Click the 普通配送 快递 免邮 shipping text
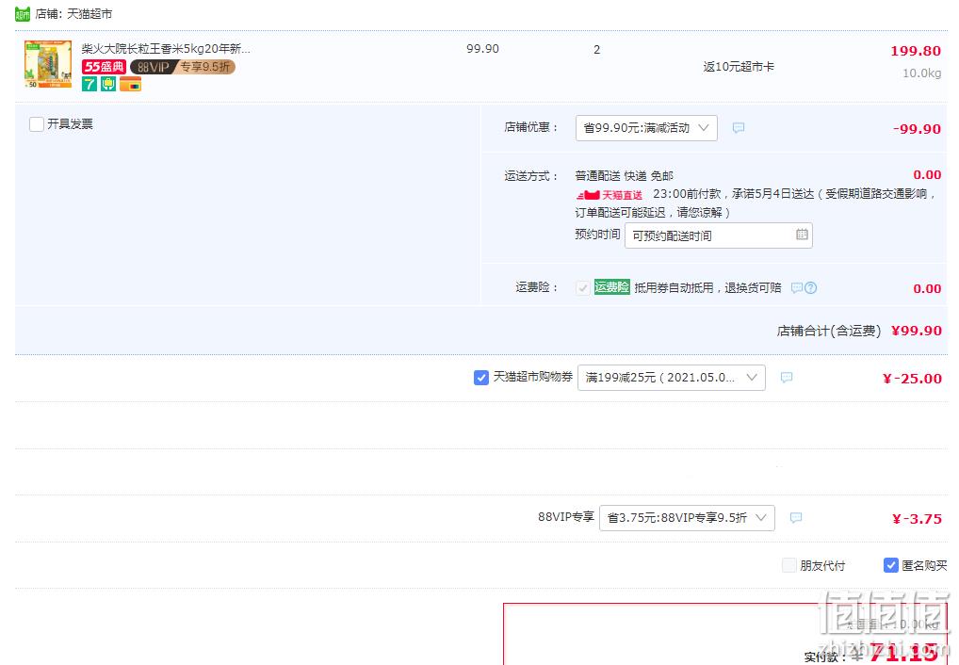Viewport: 959px width, 665px height. point(624,176)
